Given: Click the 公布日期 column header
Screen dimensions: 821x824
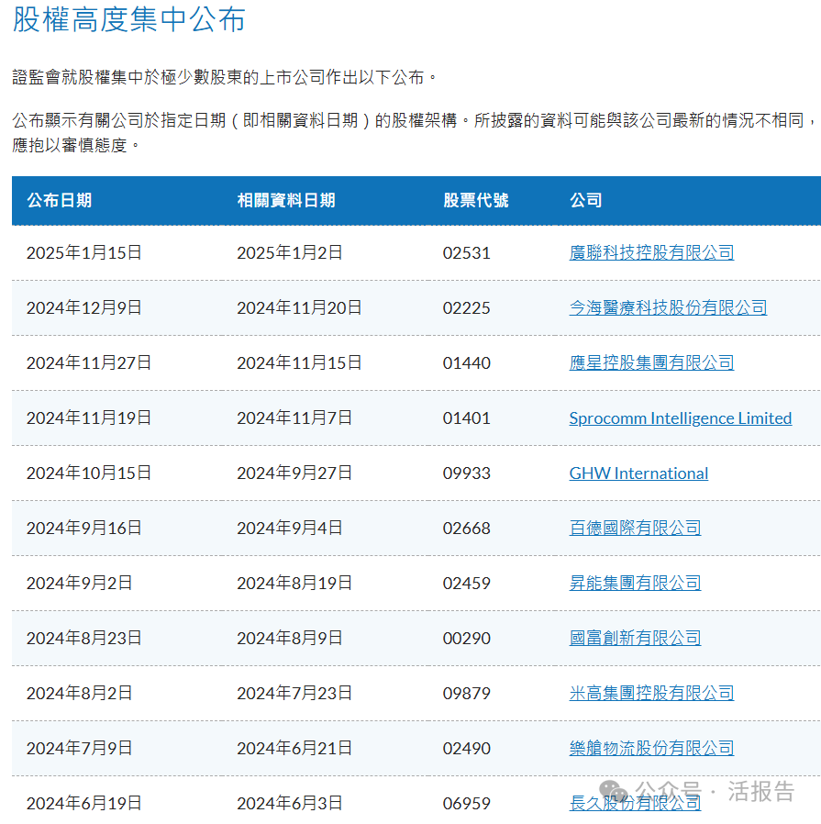Looking at the screenshot, I should (x=59, y=200).
